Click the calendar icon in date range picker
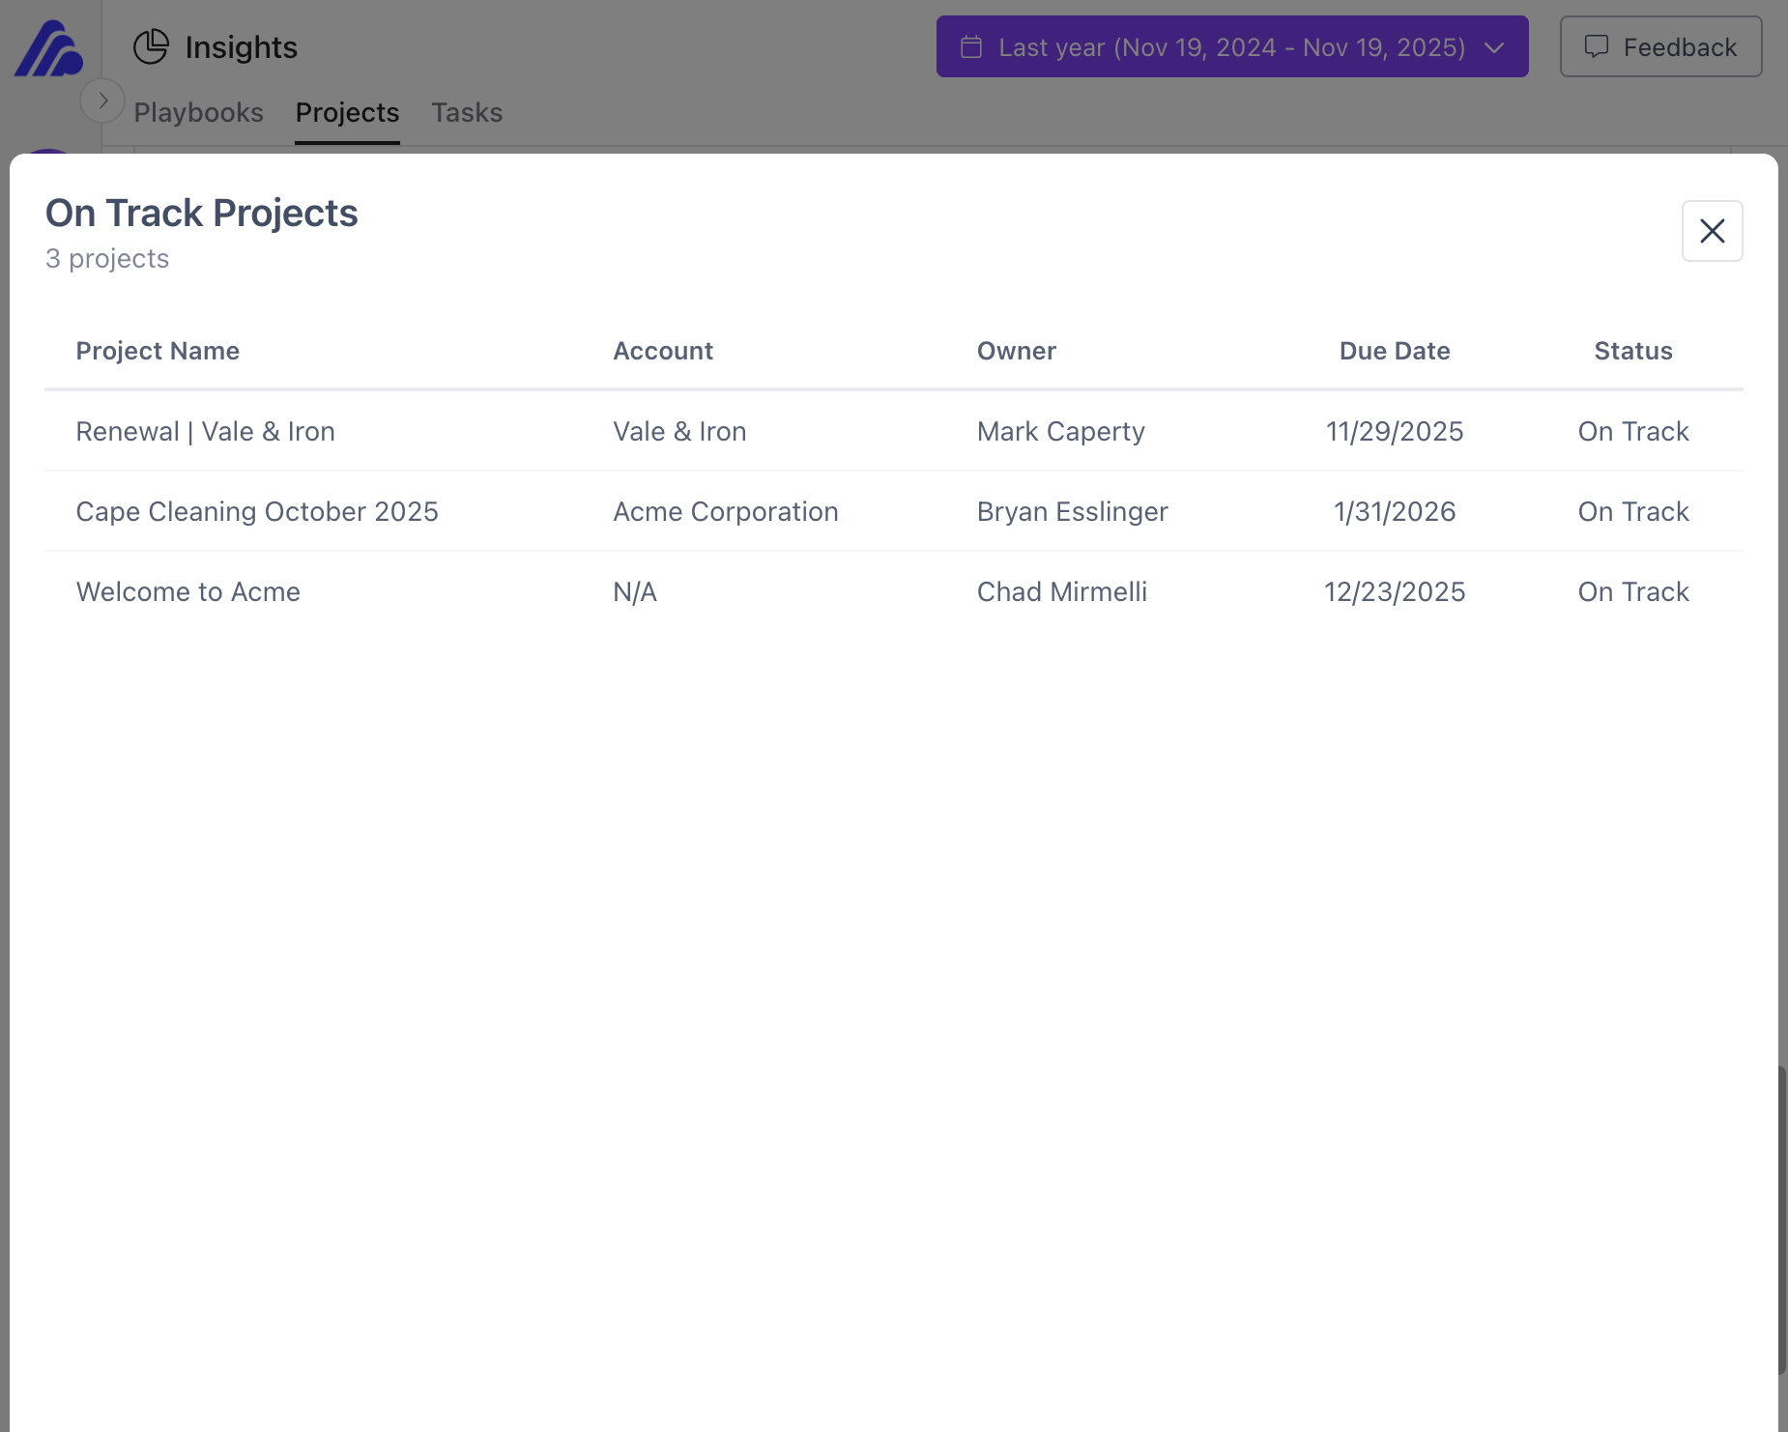The width and height of the screenshot is (1788, 1432). pos(972,46)
